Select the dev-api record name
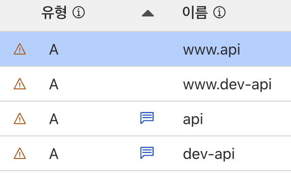The height and width of the screenshot is (174, 291). point(209,154)
